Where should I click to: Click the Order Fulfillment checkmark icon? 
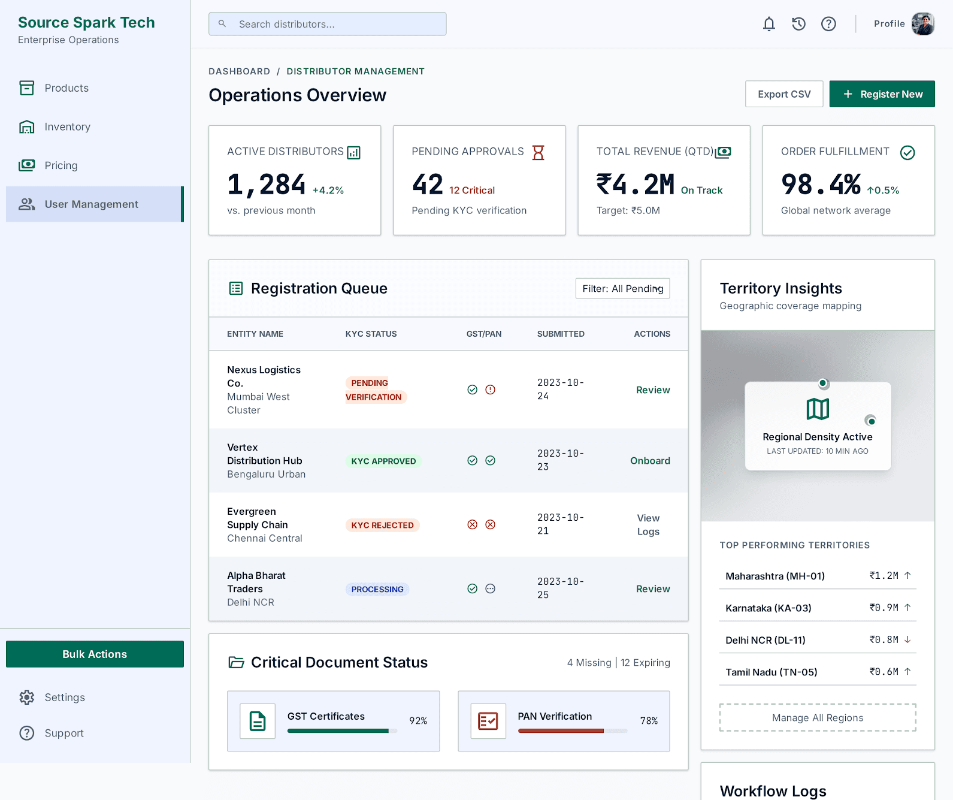point(907,153)
